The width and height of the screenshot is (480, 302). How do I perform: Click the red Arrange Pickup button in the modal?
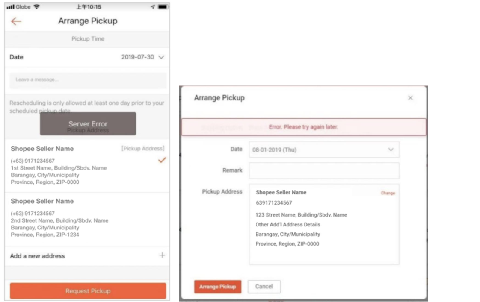[x=218, y=287]
